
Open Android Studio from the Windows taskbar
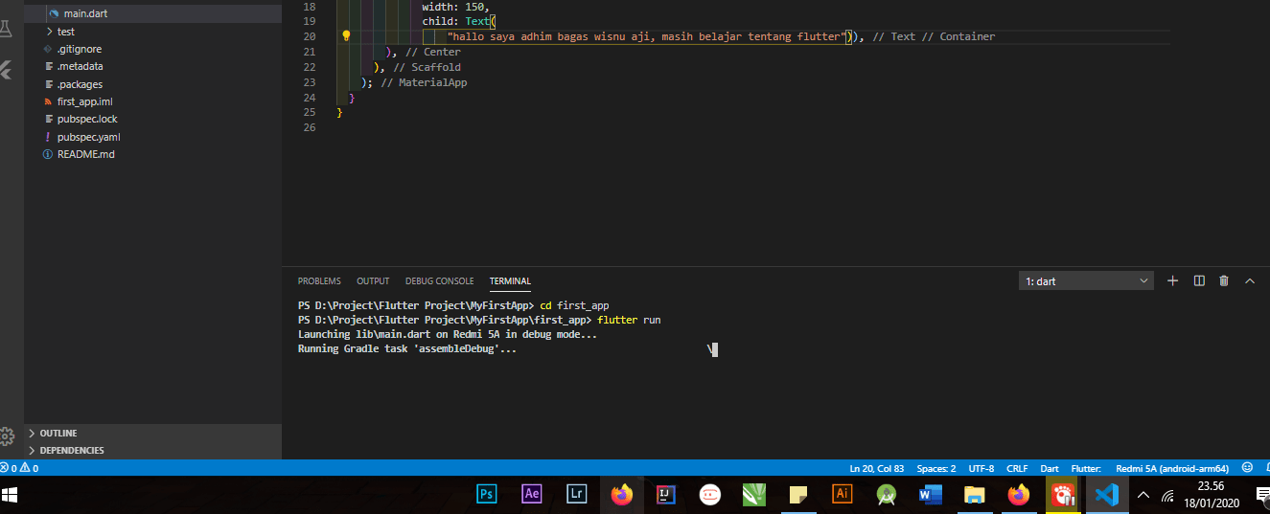tap(887, 494)
